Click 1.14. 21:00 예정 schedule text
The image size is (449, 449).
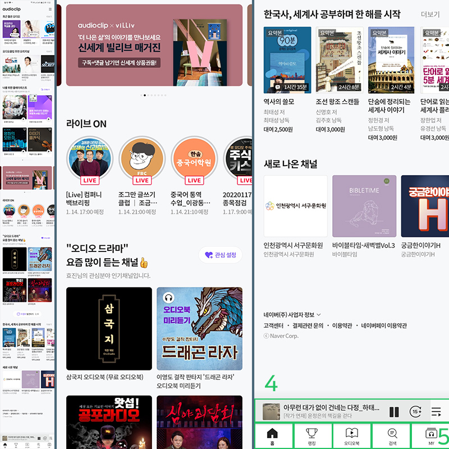(137, 212)
